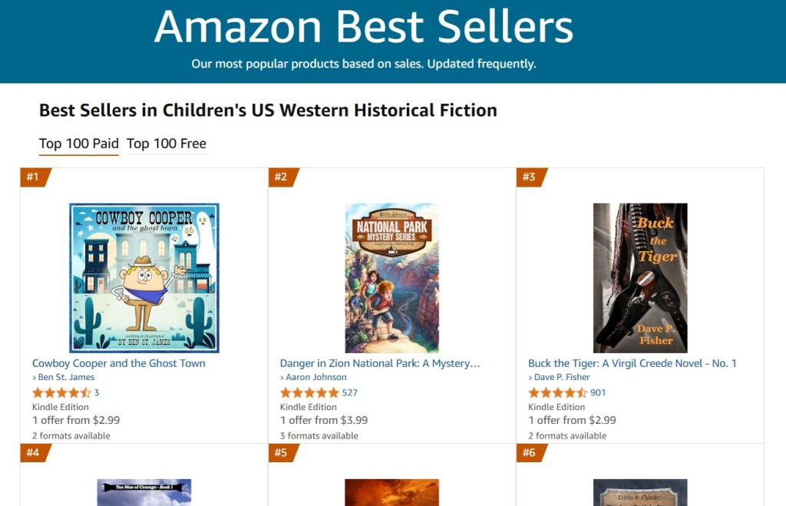Click Cowboy Cooper book cover image
786x506 pixels.
pos(144,278)
